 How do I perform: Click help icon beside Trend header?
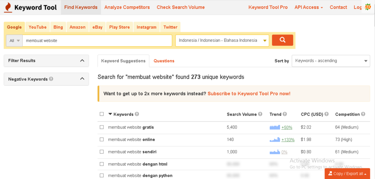[285, 114]
